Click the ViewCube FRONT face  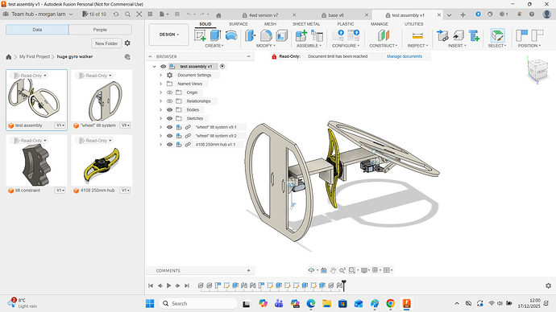point(541,72)
